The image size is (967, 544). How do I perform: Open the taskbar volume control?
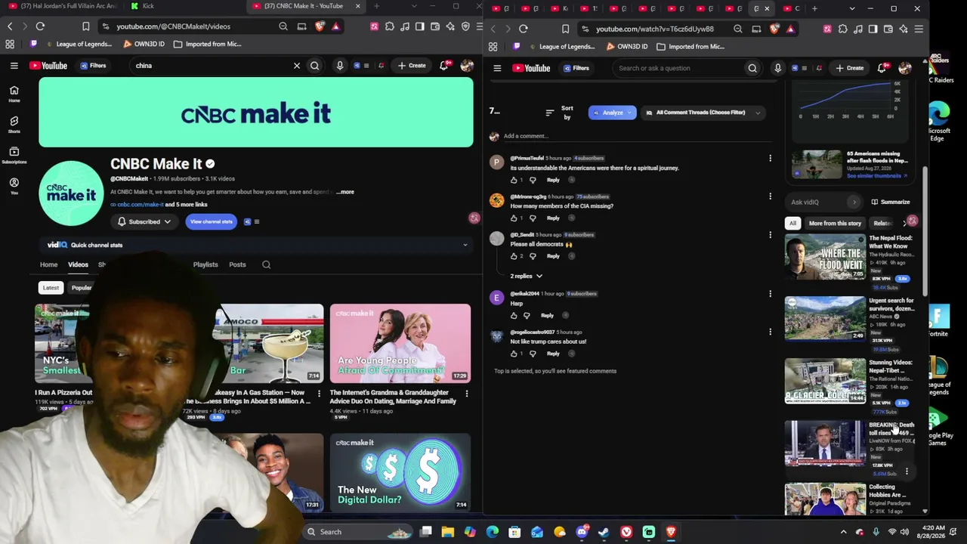tap(905, 532)
